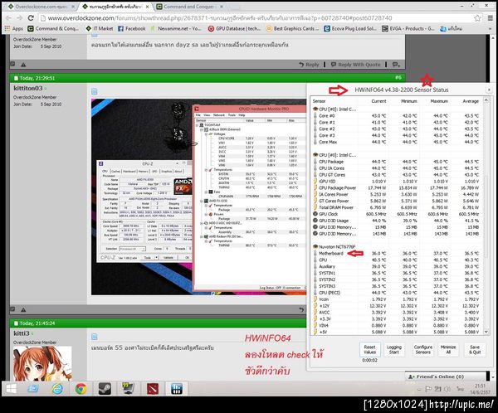Open Steam from the taskbar
The image size is (498, 413).
click(105, 389)
